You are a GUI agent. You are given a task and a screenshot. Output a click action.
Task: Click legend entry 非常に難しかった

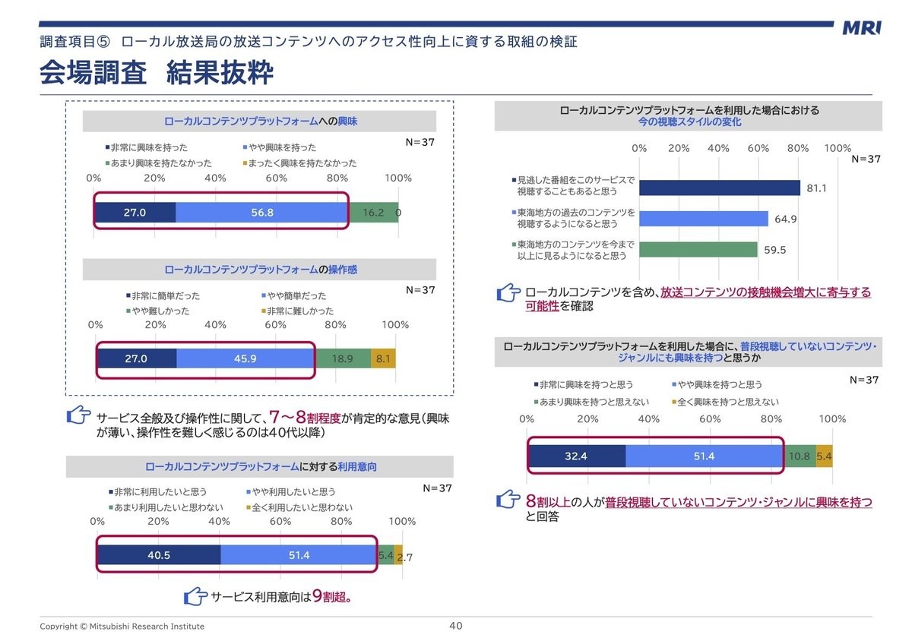click(297, 311)
